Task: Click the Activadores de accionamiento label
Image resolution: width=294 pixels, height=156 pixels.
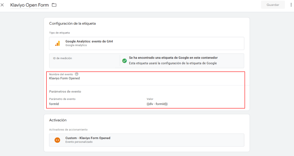Action: (68, 130)
